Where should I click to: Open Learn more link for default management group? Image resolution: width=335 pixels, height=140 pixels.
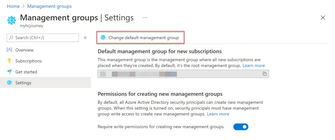[254, 66]
